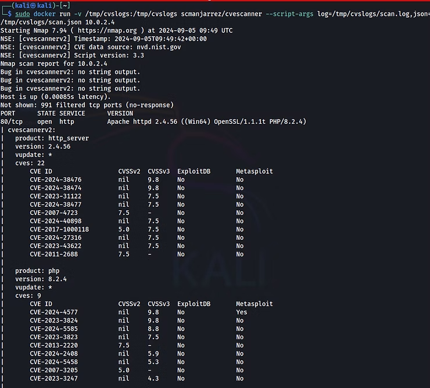Click the 'Yes' Metasploit value for CVE-2024-4577
Image resolution: width=430 pixels, height=388 pixels.
tap(242, 312)
